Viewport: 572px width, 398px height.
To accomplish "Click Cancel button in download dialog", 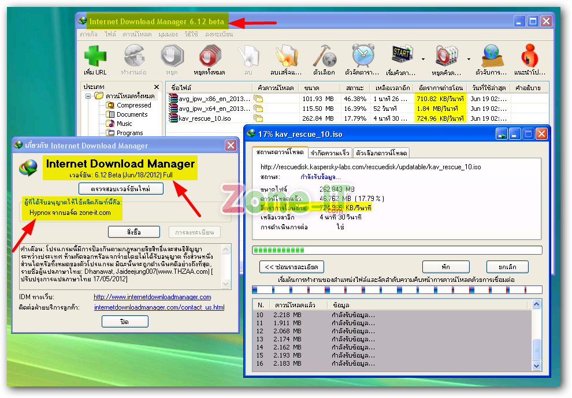I will coord(507,267).
